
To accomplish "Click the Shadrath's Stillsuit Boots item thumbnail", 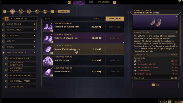I will tap(48, 27).
